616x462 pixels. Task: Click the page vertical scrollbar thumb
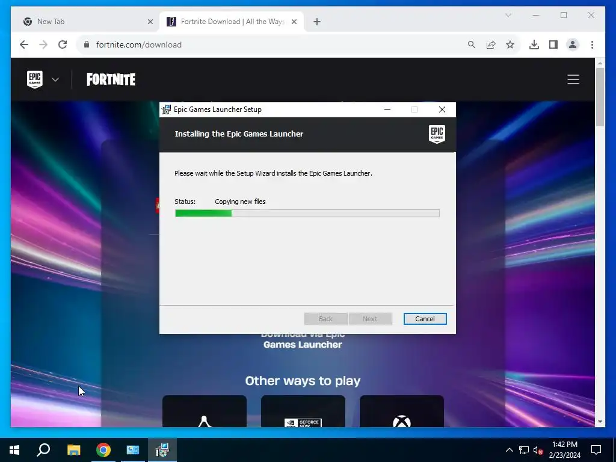pyautogui.click(x=600, y=97)
